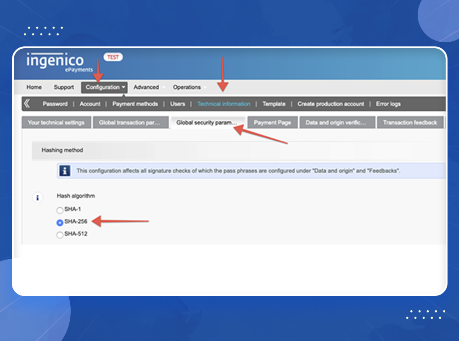
Task: Open the Transaction feedback tab
Action: (x=410, y=123)
